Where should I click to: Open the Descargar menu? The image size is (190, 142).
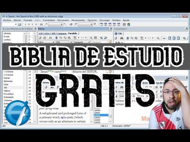pyautogui.click(x=104, y=20)
